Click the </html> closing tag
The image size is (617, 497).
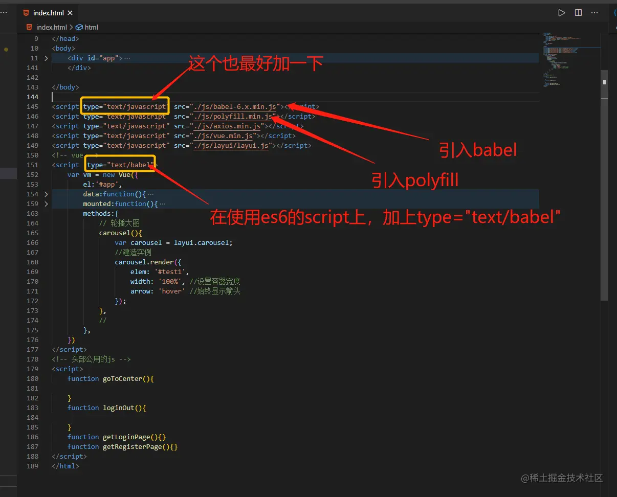point(65,466)
